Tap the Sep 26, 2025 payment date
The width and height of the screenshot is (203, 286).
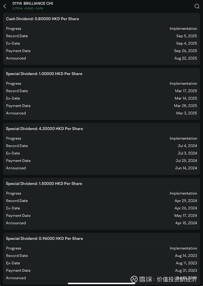coord(185,51)
